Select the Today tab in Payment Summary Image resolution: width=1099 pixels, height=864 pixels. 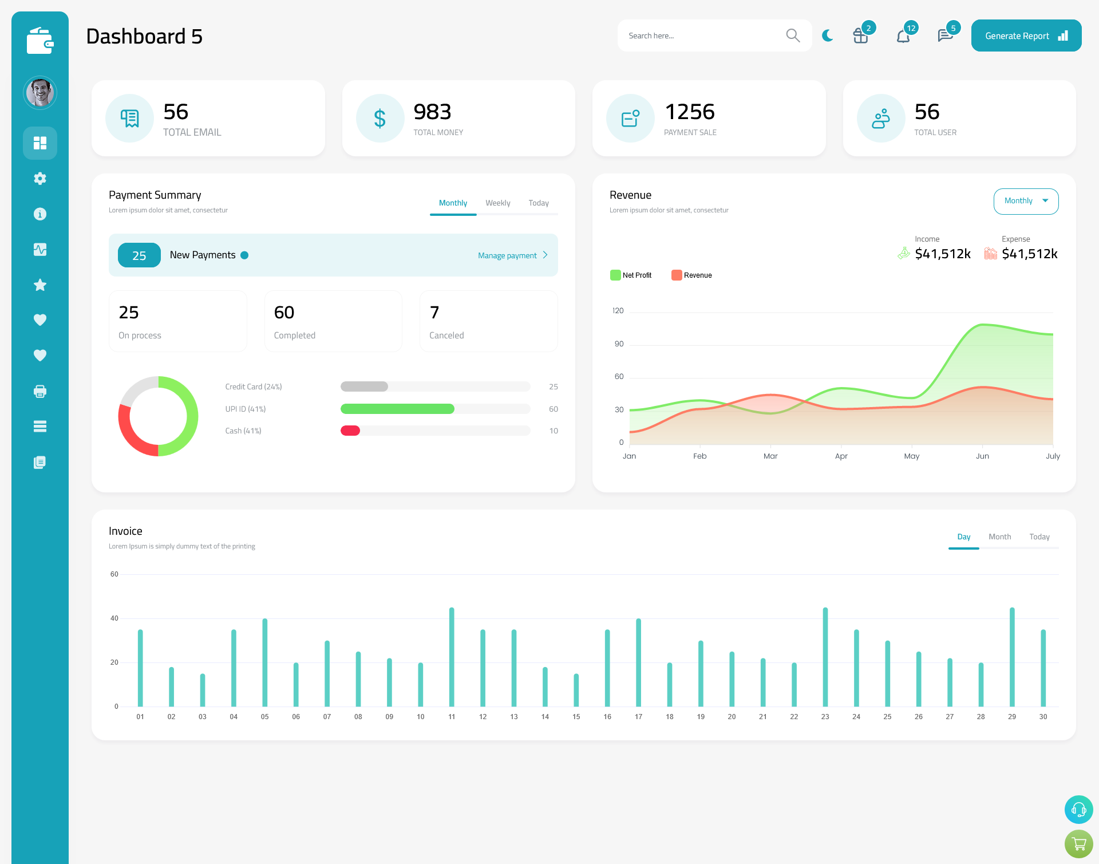pyautogui.click(x=539, y=203)
